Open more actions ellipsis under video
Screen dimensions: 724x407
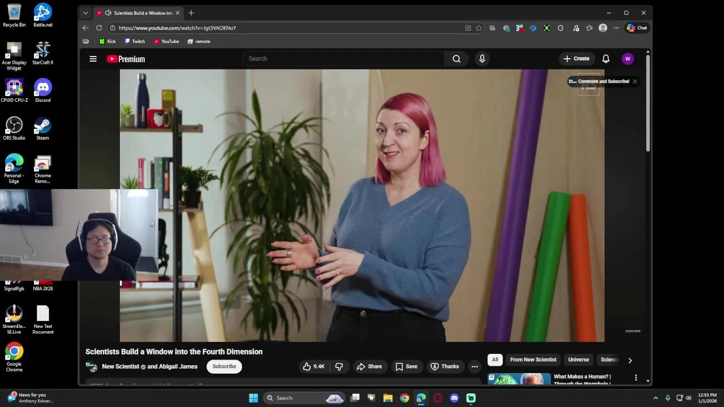pos(475,366)
